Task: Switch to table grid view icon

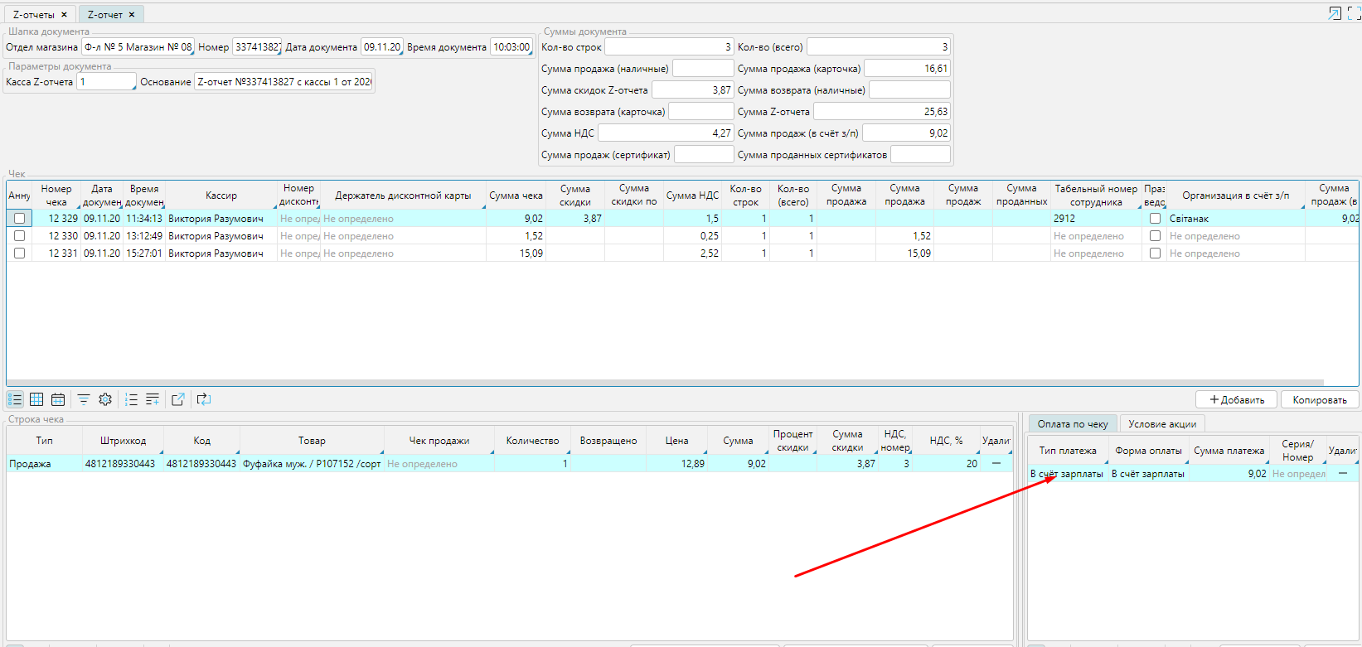Action: [x=36, y=399]
